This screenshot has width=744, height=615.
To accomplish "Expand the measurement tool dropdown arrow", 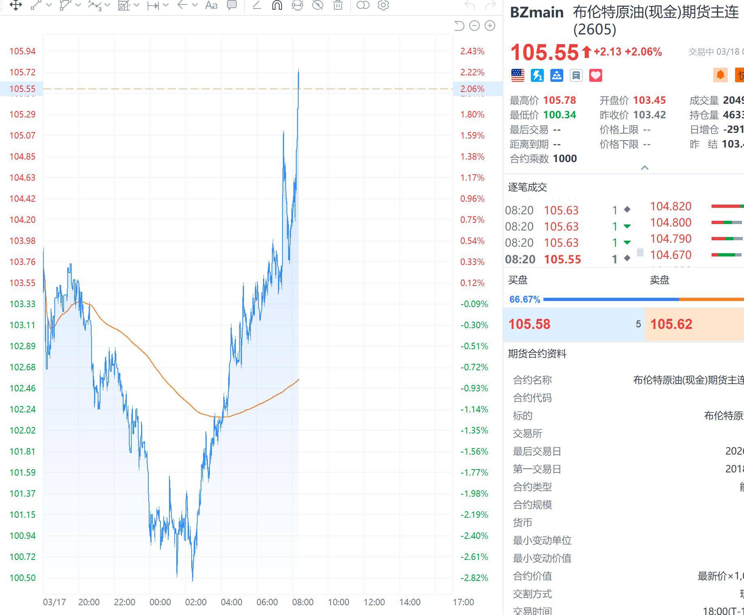I will pos(165,5).
